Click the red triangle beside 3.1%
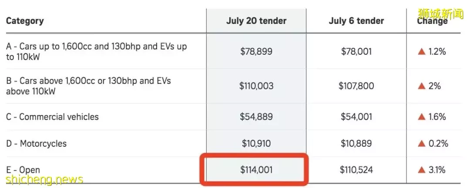Viewport: 470px width, 188px height. point(422,170)
